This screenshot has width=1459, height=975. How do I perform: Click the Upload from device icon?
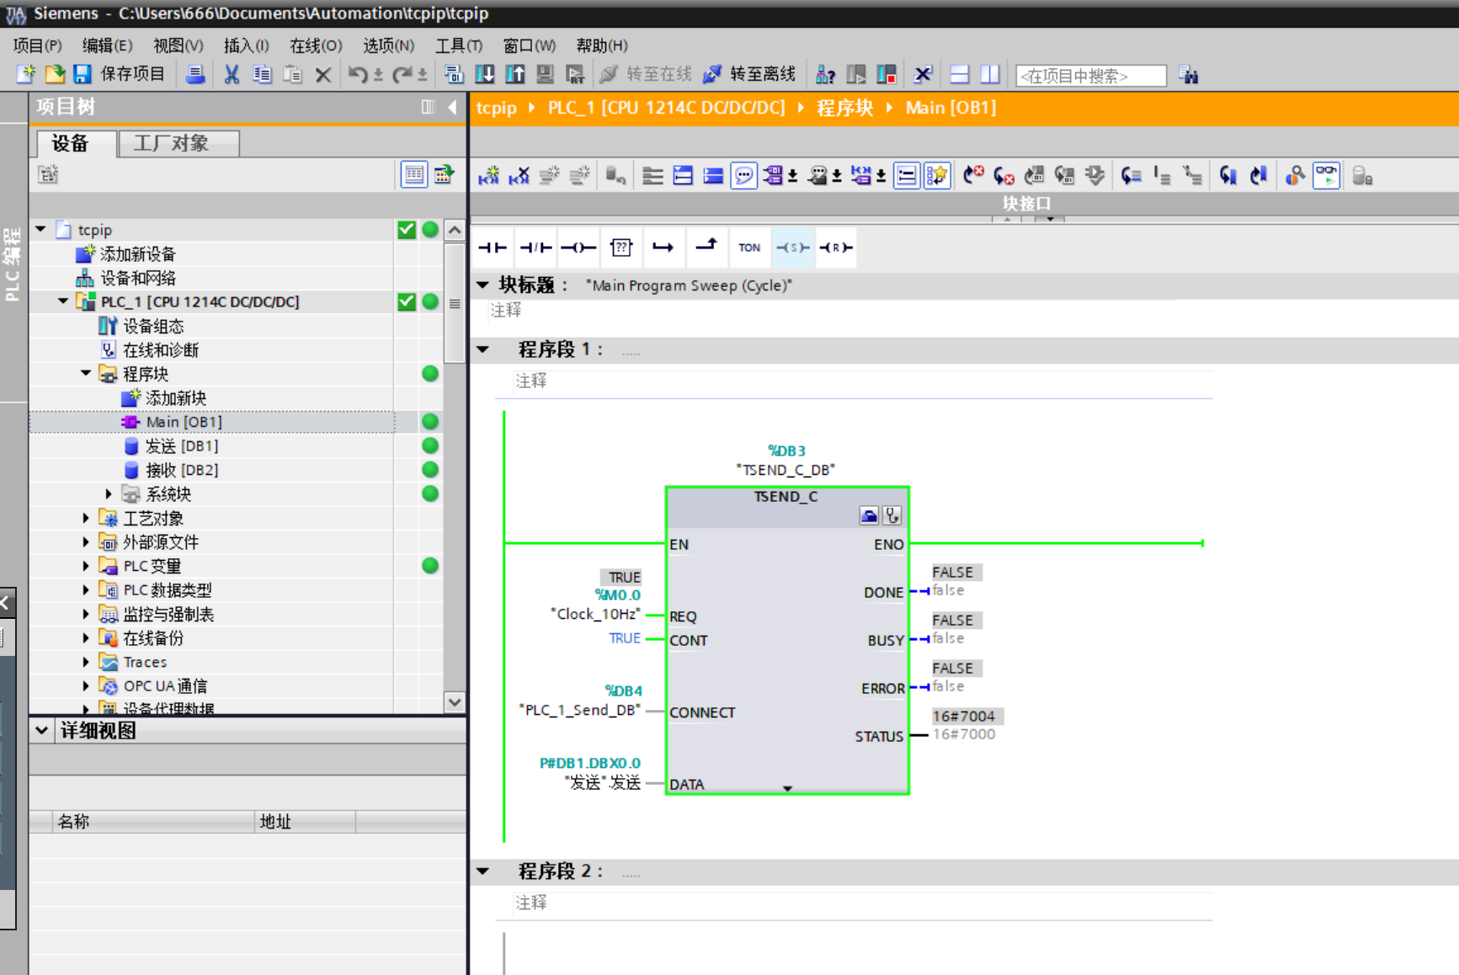515,74
